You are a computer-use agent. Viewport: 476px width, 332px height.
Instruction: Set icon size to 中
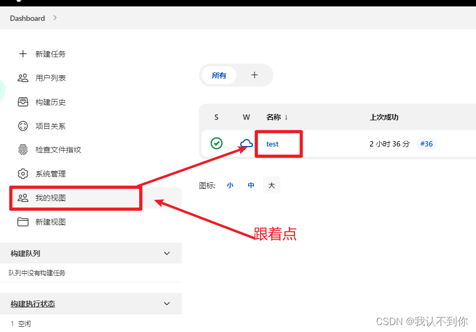(251, 185)
